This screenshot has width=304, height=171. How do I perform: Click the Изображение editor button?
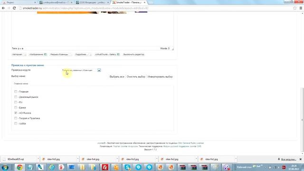click(x=38, y=55)
